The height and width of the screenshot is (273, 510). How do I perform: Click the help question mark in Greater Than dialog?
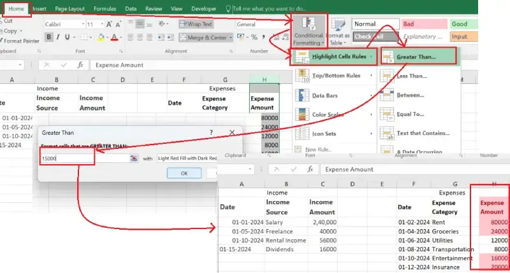(x=211, y=132)
